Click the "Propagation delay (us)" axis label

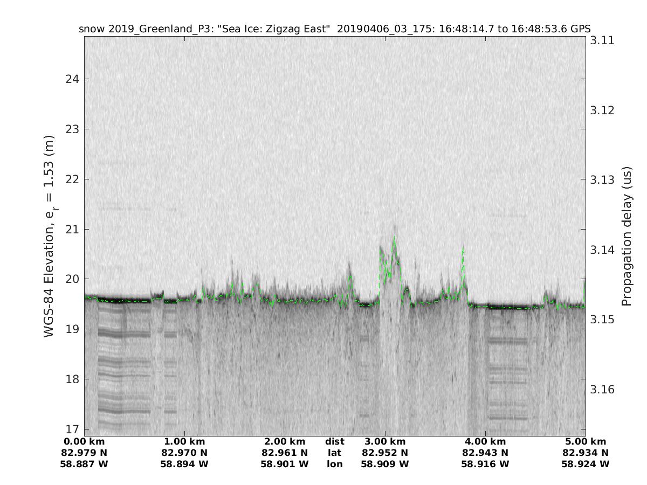[626, 237]
